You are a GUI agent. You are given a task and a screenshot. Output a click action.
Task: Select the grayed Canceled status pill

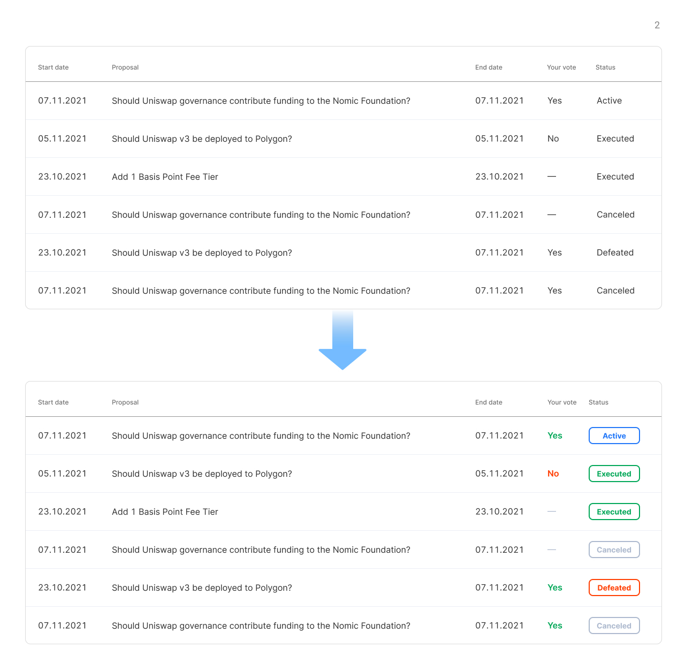click(x=614, y=550)
